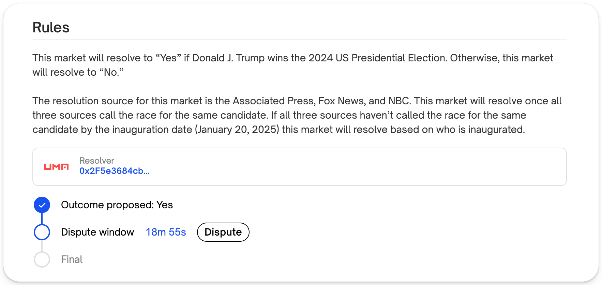The image size is (602, 285).
Task: Click the "Final" step label
Action: coord(72,259)
